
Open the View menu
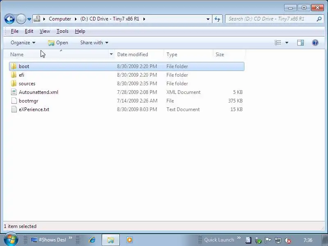(45, 31)
